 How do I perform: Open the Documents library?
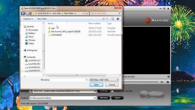tap(33, 30)
